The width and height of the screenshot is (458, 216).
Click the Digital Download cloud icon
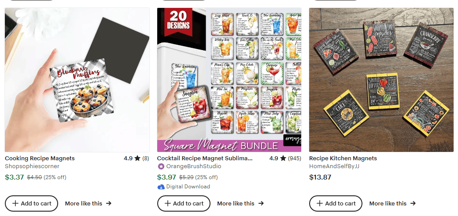coord(161,187)
